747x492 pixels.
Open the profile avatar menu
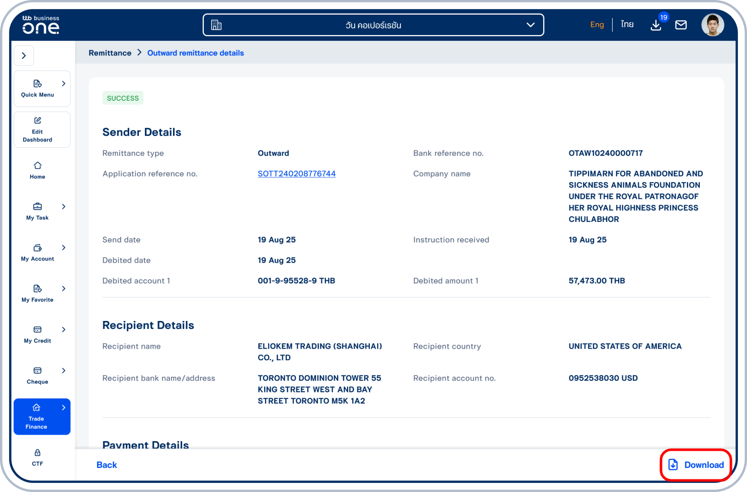coord(713,24)
